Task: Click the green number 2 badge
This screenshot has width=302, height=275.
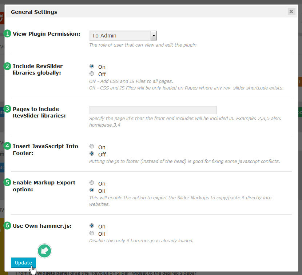Action: point(7,66)
